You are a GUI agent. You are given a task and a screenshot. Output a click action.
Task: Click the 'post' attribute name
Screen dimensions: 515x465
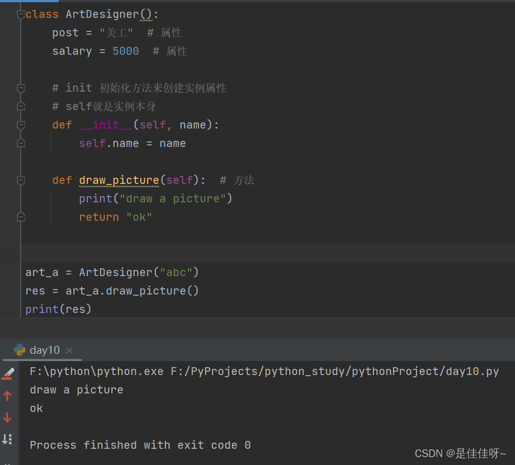(65, 33)
